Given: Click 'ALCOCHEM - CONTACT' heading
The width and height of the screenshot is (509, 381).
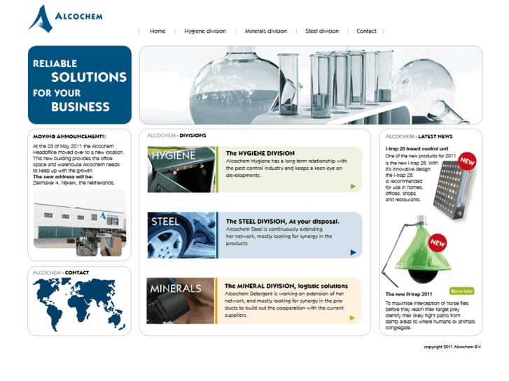Looking at the screenshot, I should [x=60, y=273].
